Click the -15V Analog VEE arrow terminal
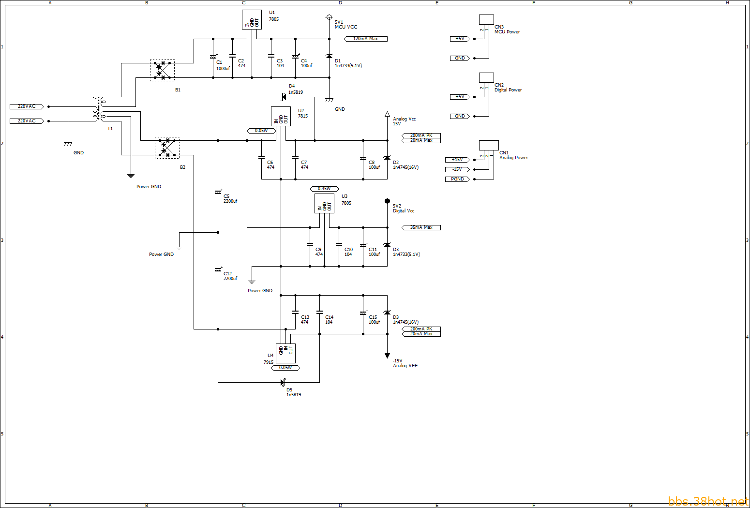The image size is (750, 508). pos(387,356)
